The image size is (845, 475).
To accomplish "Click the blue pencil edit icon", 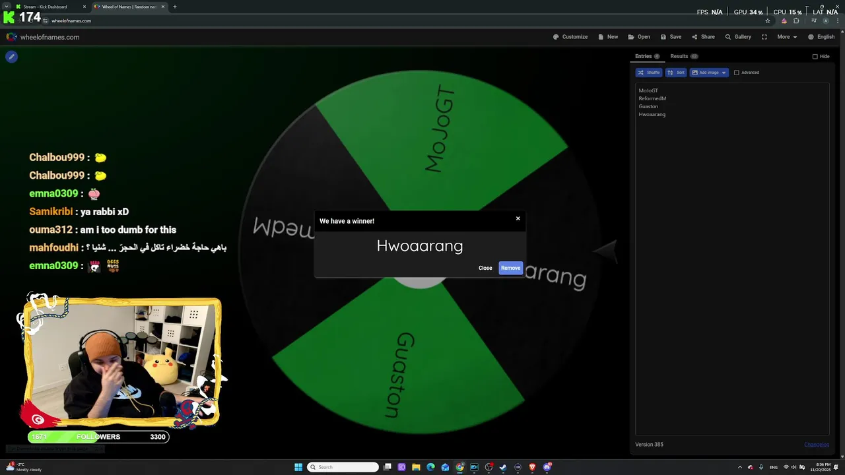I will tap(11, 57).
